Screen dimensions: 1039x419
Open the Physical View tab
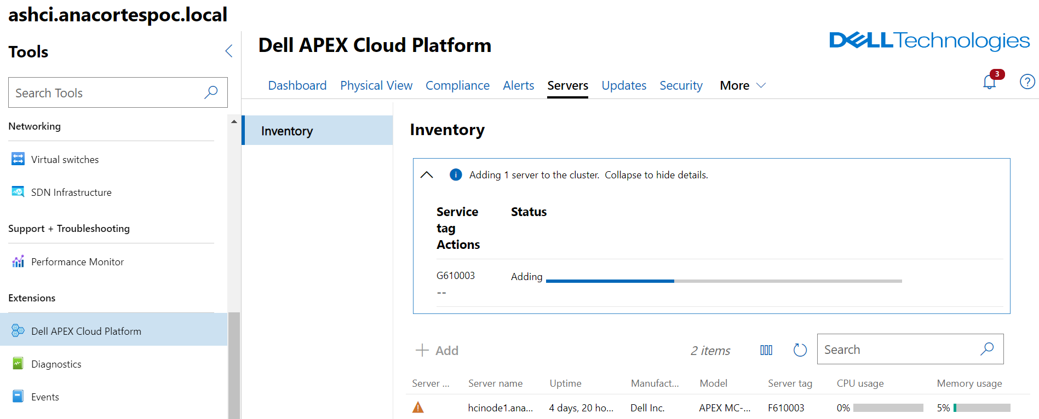pos(376,86)
